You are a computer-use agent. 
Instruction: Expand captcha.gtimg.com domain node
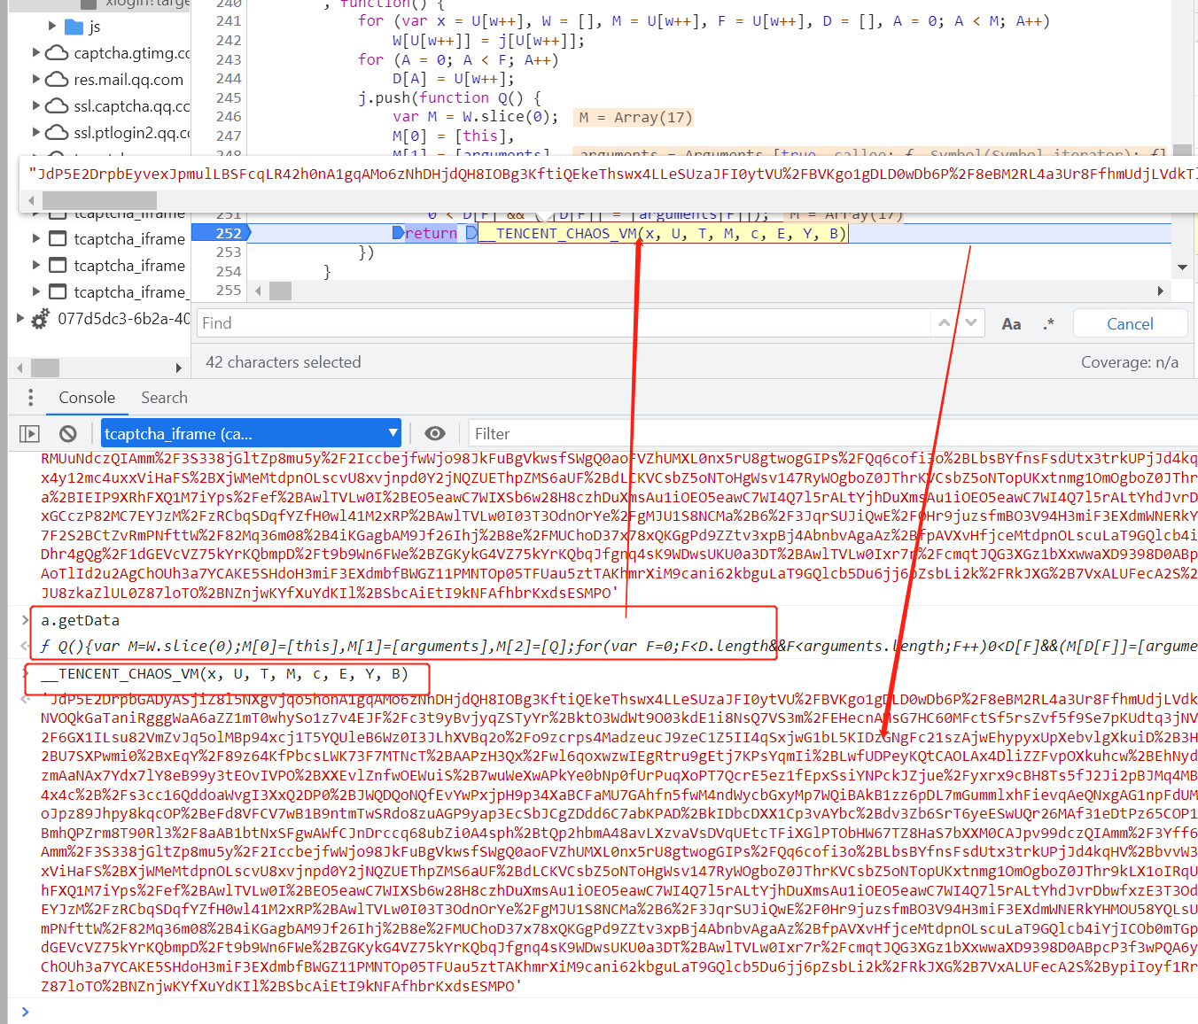tap(36, 52)
